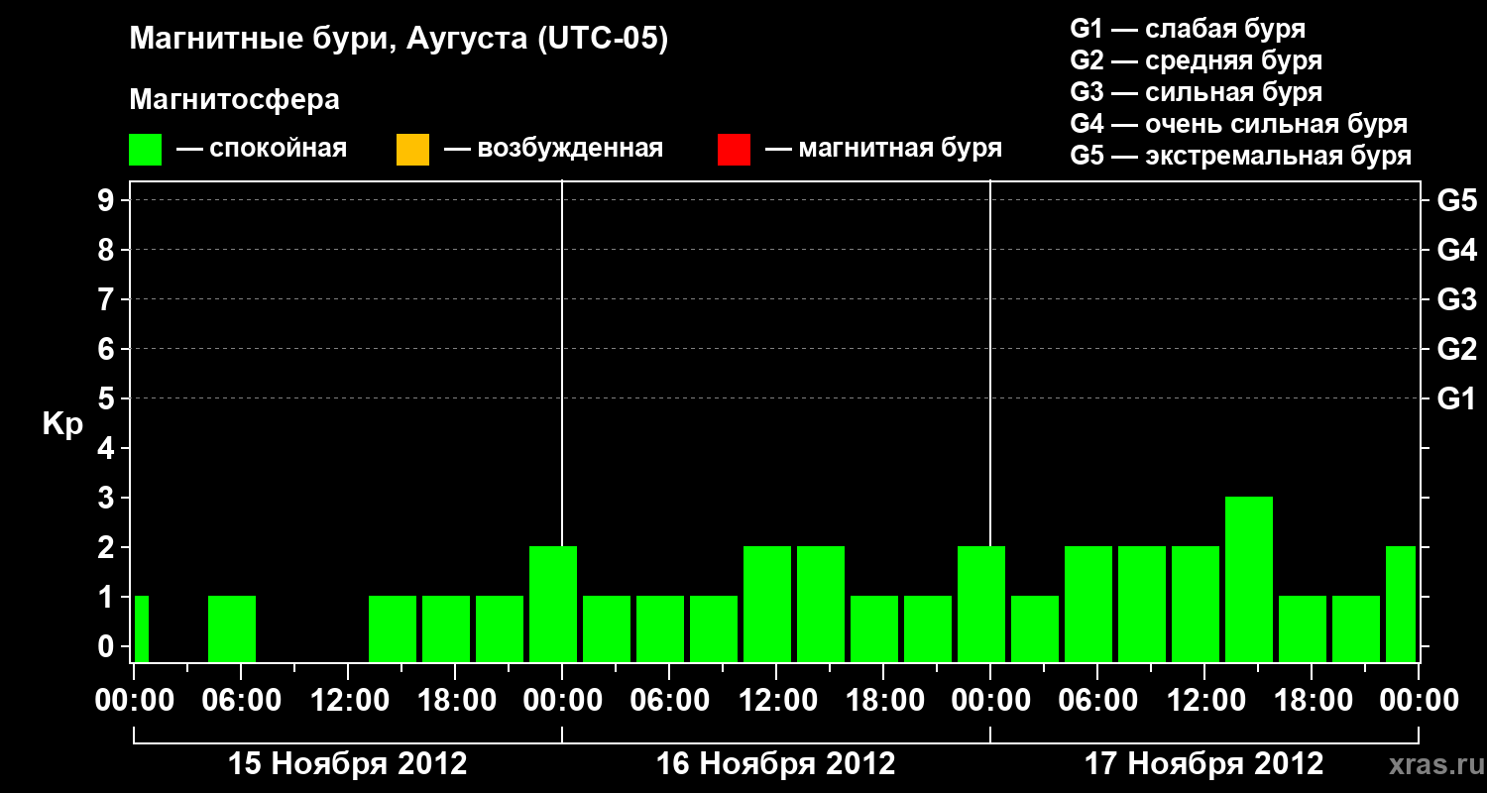Click the green 'спокойная' legend swatch
The width and height of the screenshot is (1487, 793).
point(146,150)
